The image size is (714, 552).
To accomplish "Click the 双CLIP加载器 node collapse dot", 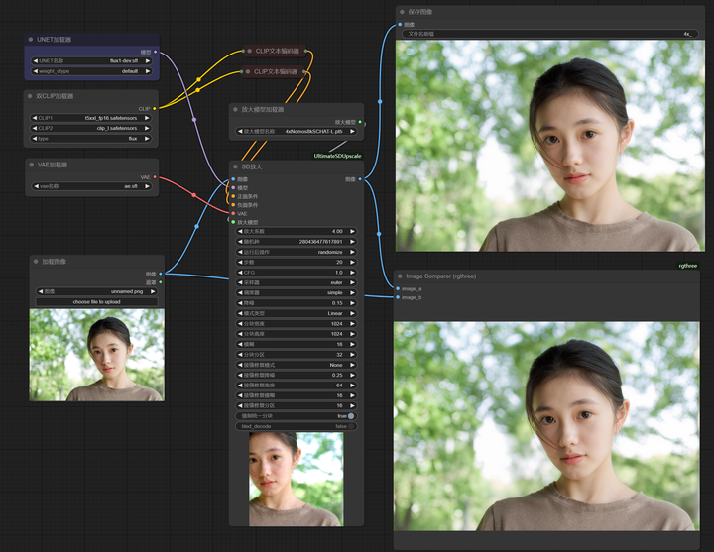I will 30,96.
